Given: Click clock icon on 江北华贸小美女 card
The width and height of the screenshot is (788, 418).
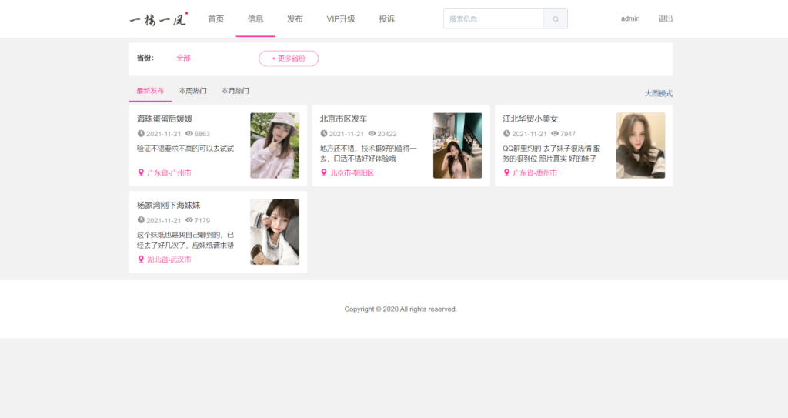Looking at the screenshot, I should coord(506,133).
